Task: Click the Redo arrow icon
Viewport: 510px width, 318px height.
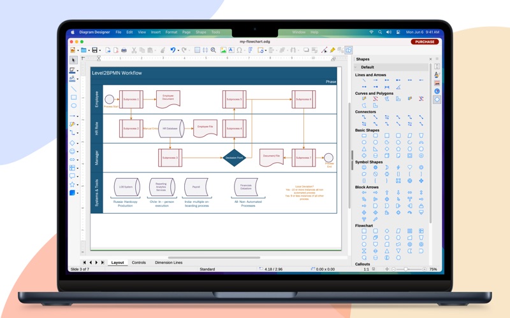Action: [184, 50]
